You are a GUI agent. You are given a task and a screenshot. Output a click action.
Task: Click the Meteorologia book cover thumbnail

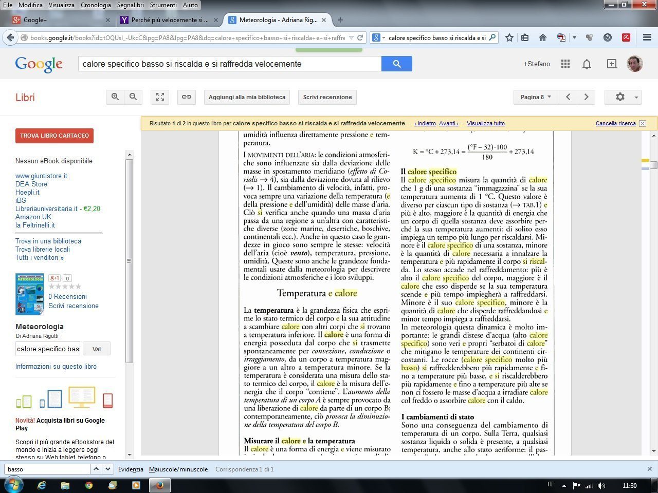pyautogui.click(x=30, y=294)
